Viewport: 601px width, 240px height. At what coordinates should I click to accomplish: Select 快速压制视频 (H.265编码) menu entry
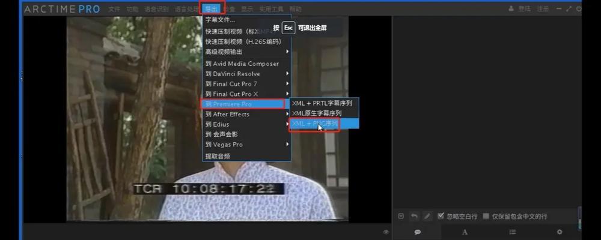tap(246, 41)
